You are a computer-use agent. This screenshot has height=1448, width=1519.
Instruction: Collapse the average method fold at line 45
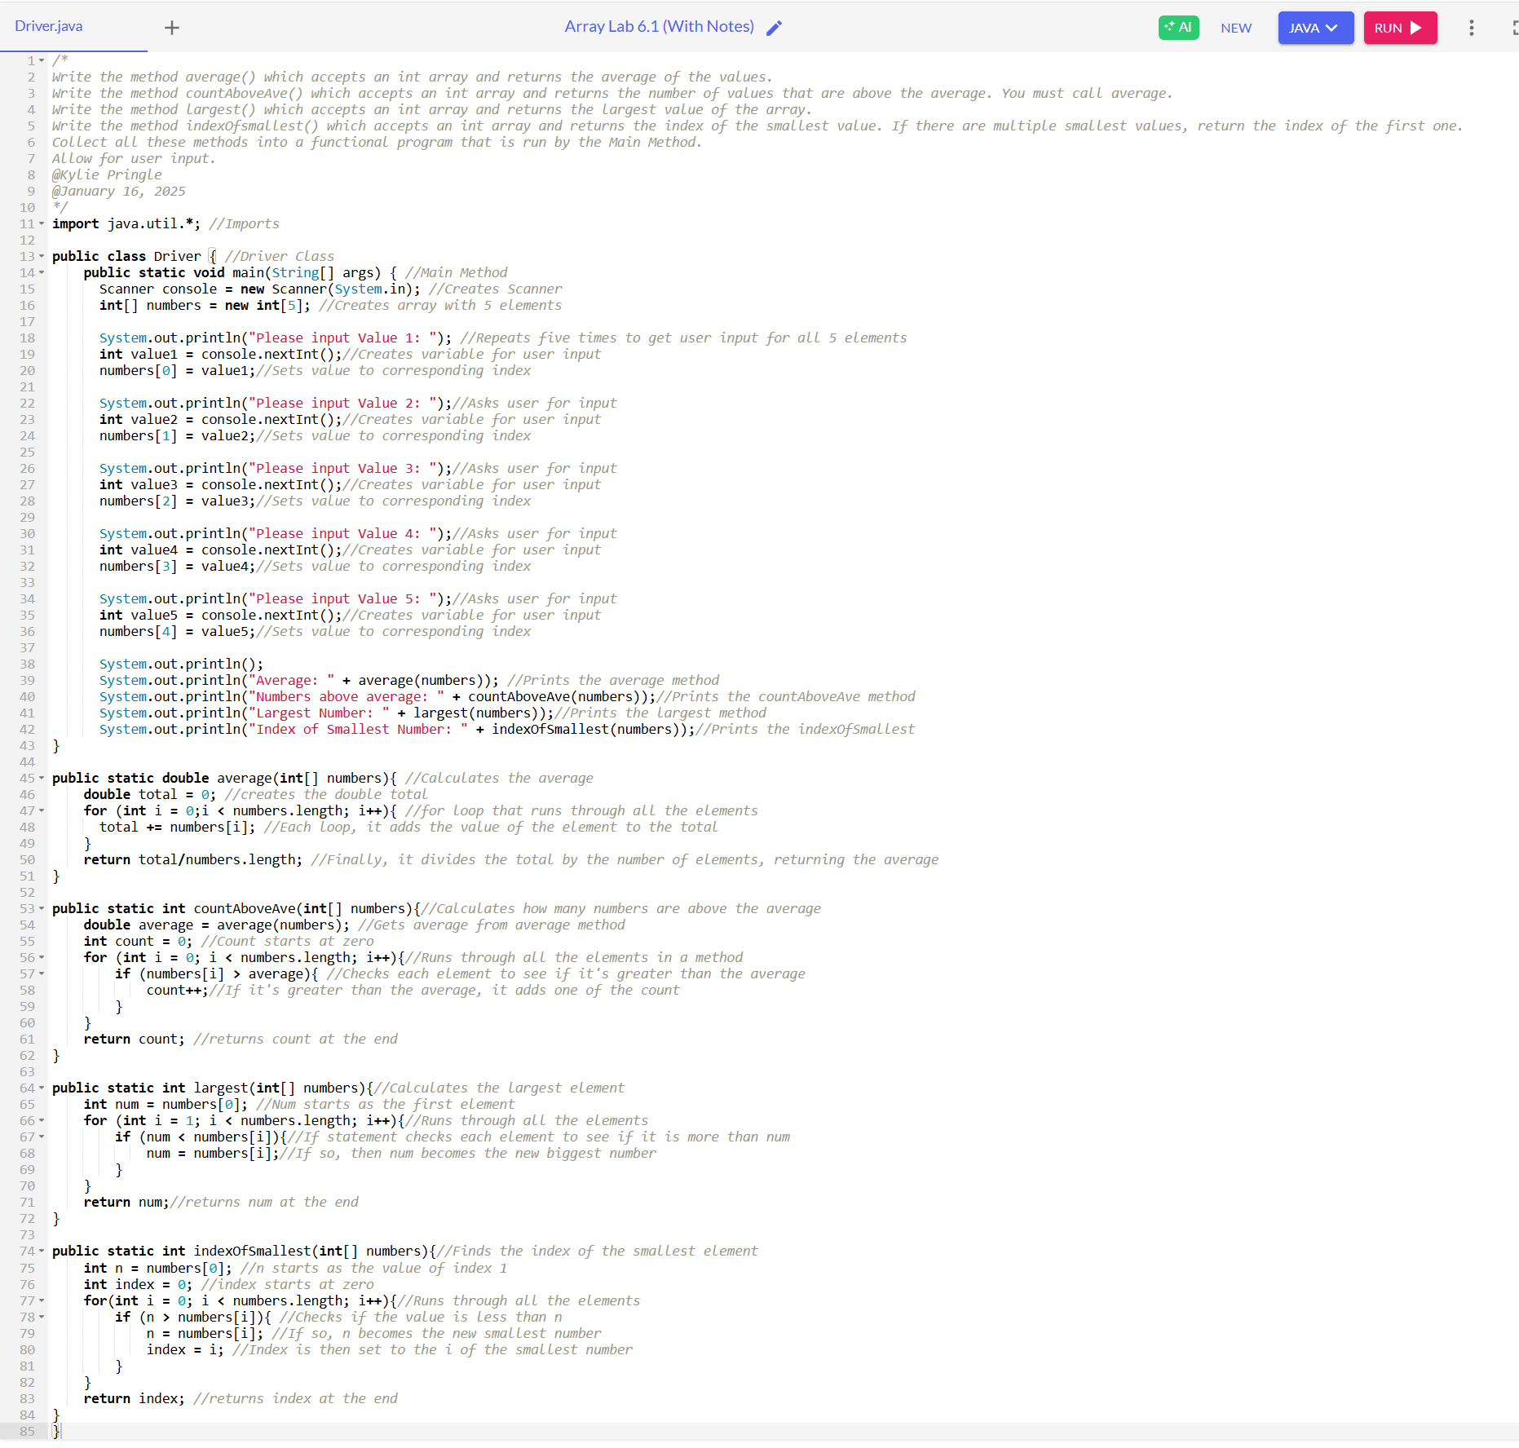(x=42, y=778)
